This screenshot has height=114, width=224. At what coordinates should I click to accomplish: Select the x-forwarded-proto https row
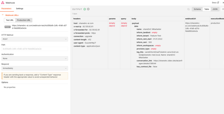[x=85, y=33]
